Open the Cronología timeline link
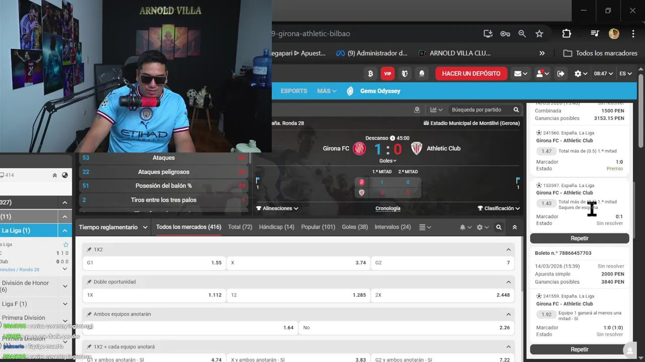645x362 pixels. click(x=388, y=208)
